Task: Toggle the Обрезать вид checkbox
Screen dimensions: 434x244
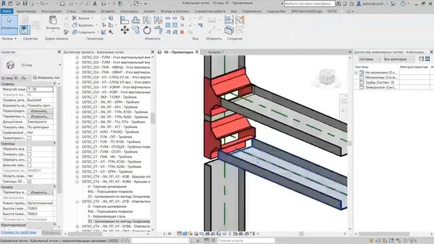Action: click(x=29, y=149)
